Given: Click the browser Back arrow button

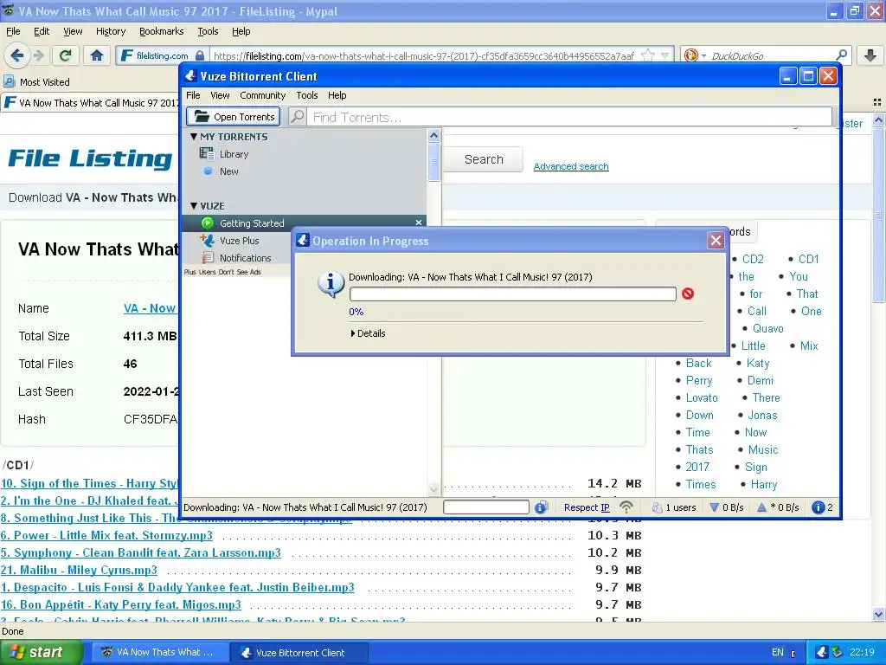Looking at the screenshot, I should (17, 55).
